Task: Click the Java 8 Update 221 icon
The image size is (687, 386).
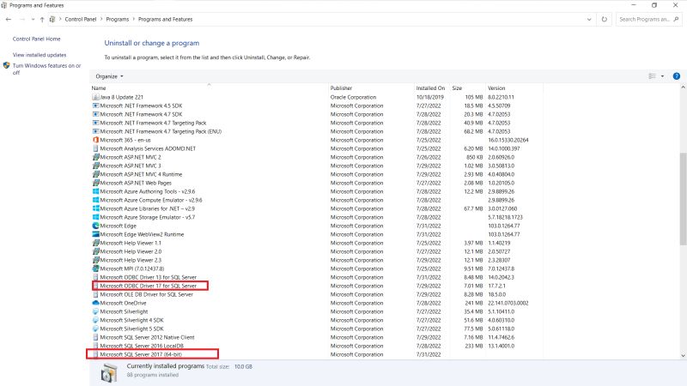Action: click(x=95, y=97)
